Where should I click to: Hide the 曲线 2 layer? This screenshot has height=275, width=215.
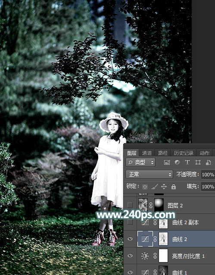pyautogui.click(x=130, y=239)
